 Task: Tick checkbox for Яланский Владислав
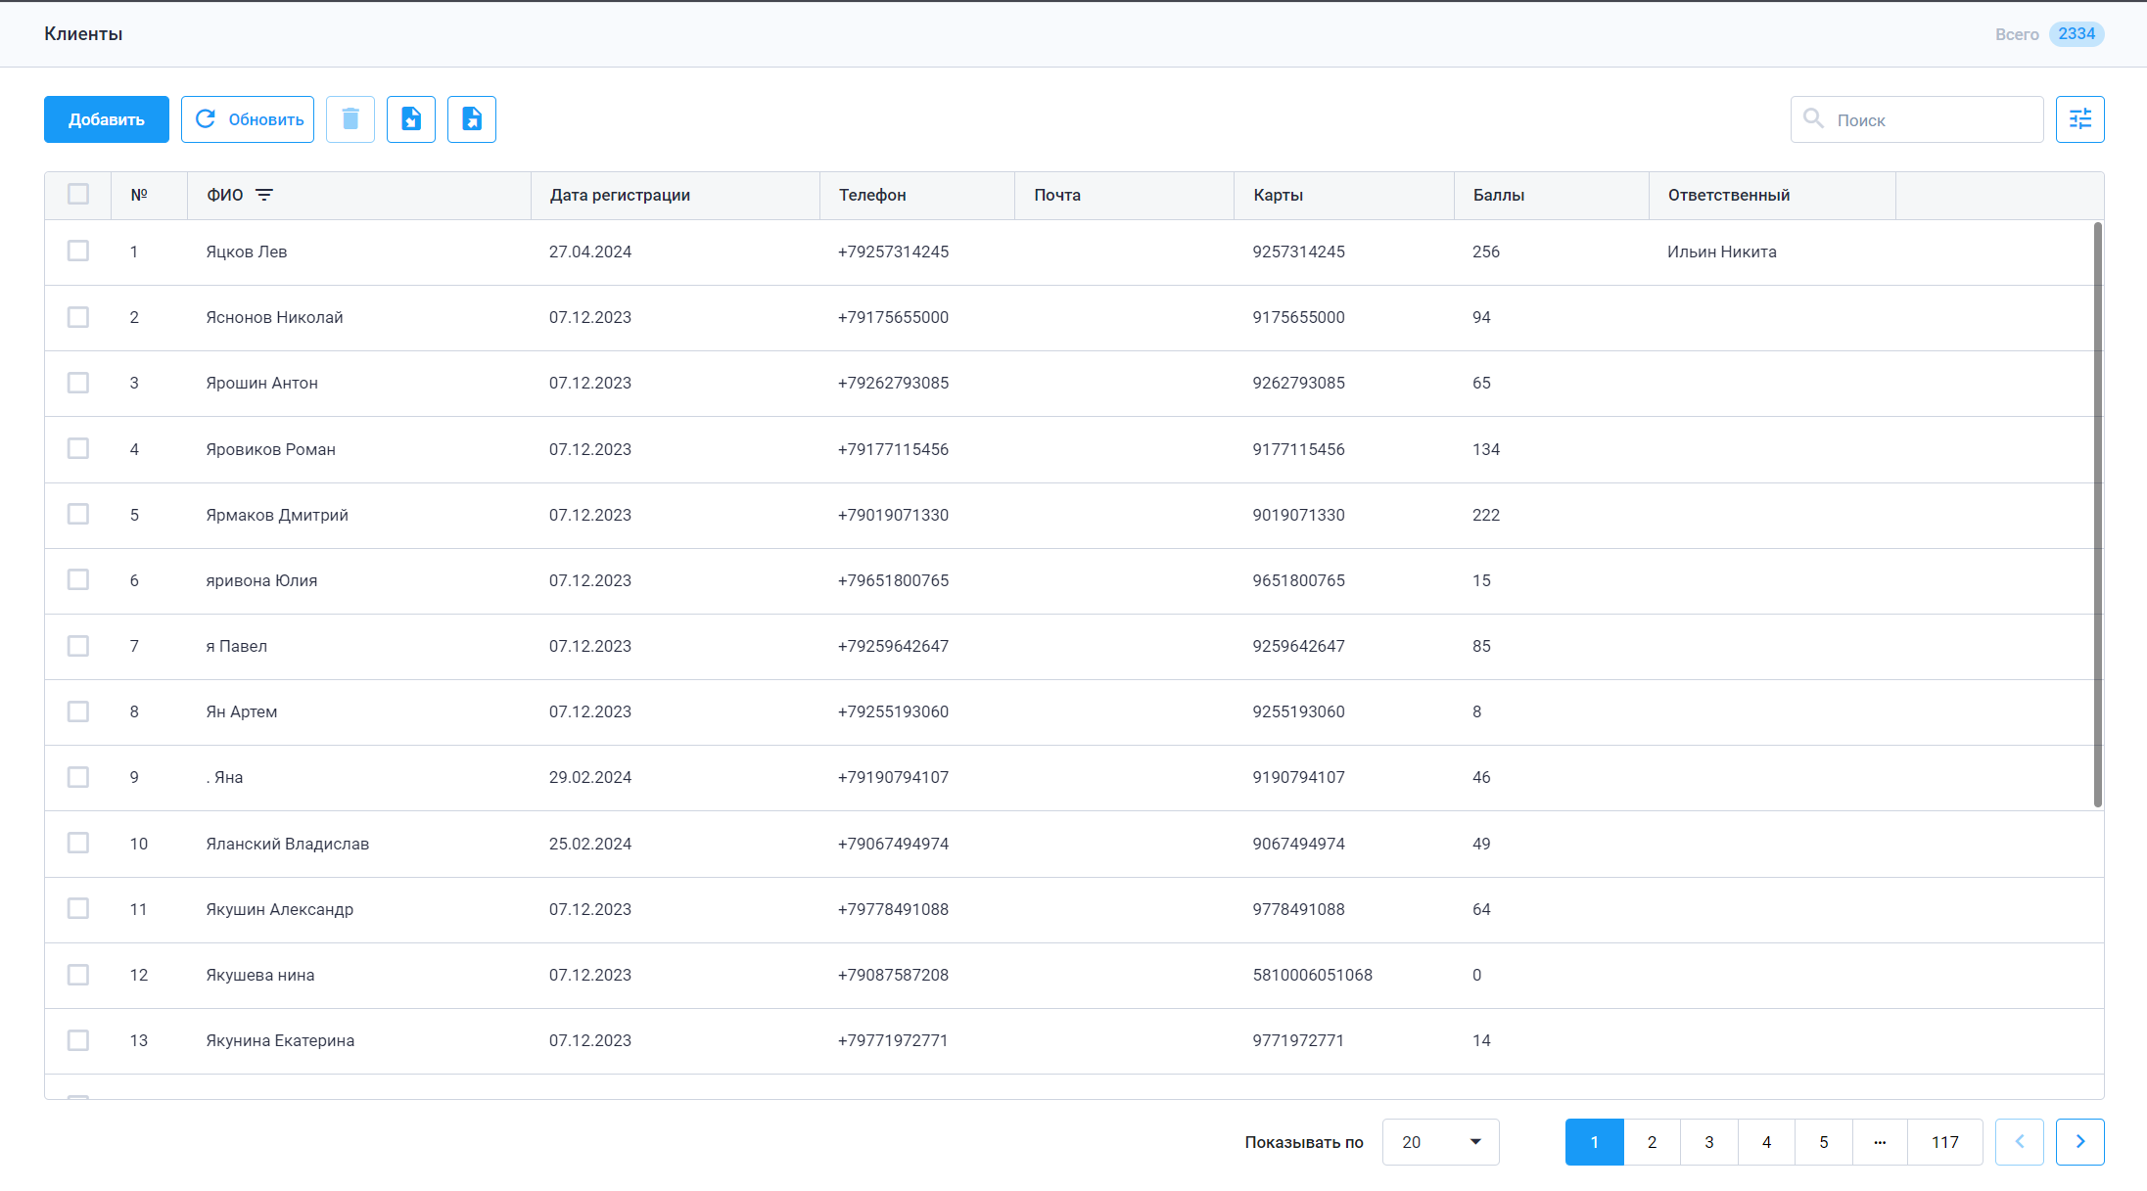coord(78,843)
